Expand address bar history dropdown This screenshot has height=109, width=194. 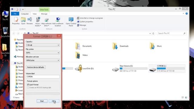click(150, 33)
